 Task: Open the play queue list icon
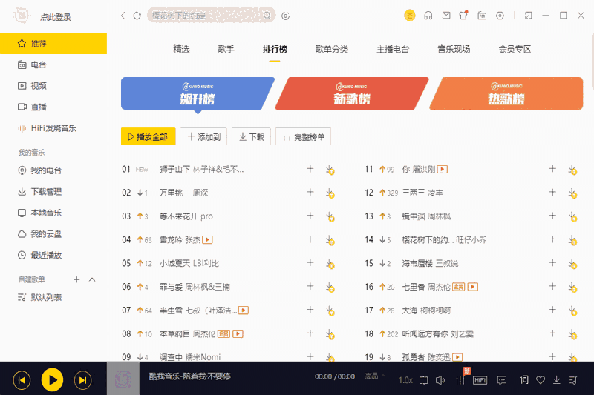click(573, 380)
